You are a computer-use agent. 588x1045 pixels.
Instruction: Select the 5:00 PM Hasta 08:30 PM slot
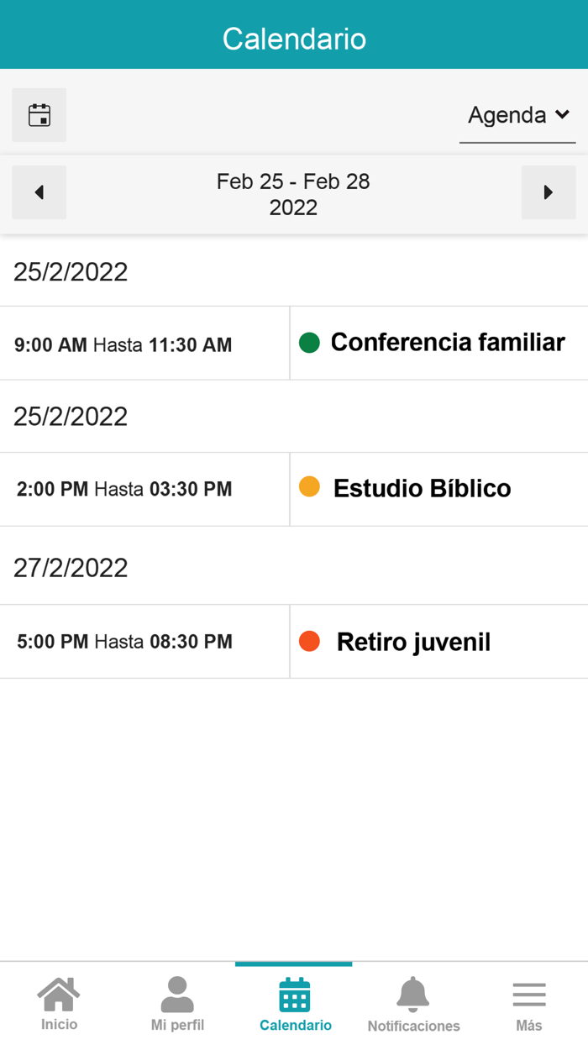coord(124,643)
